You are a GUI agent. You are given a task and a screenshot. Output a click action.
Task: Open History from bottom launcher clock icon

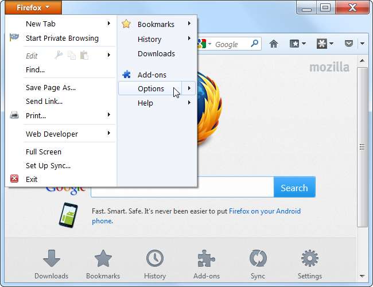click(x=155, y=258)
